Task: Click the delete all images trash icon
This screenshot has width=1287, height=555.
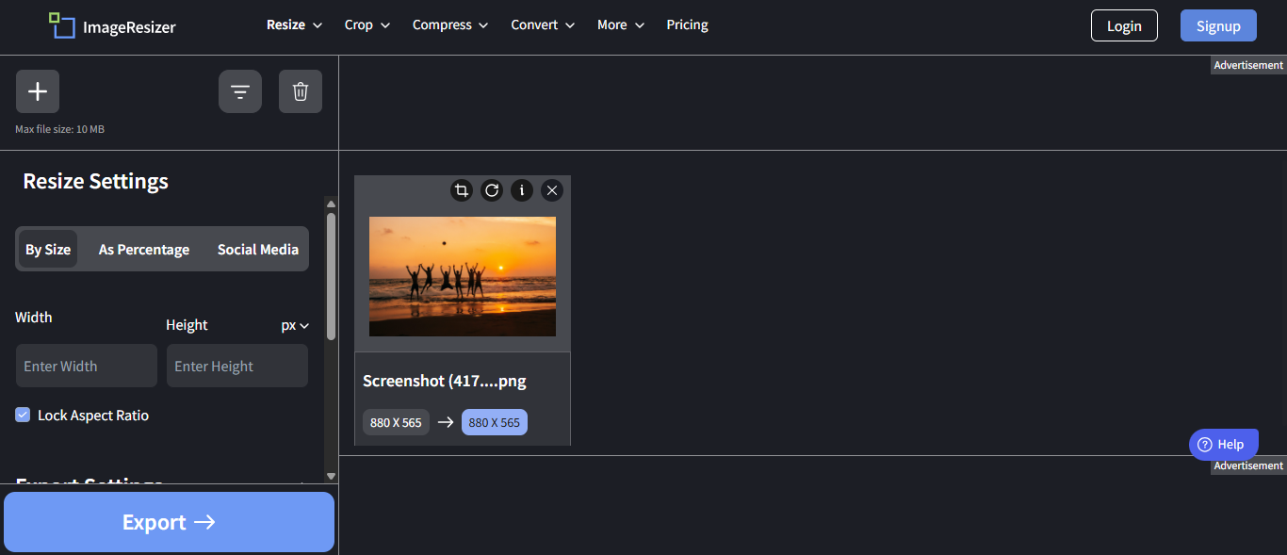Action: tap(300, 90)
